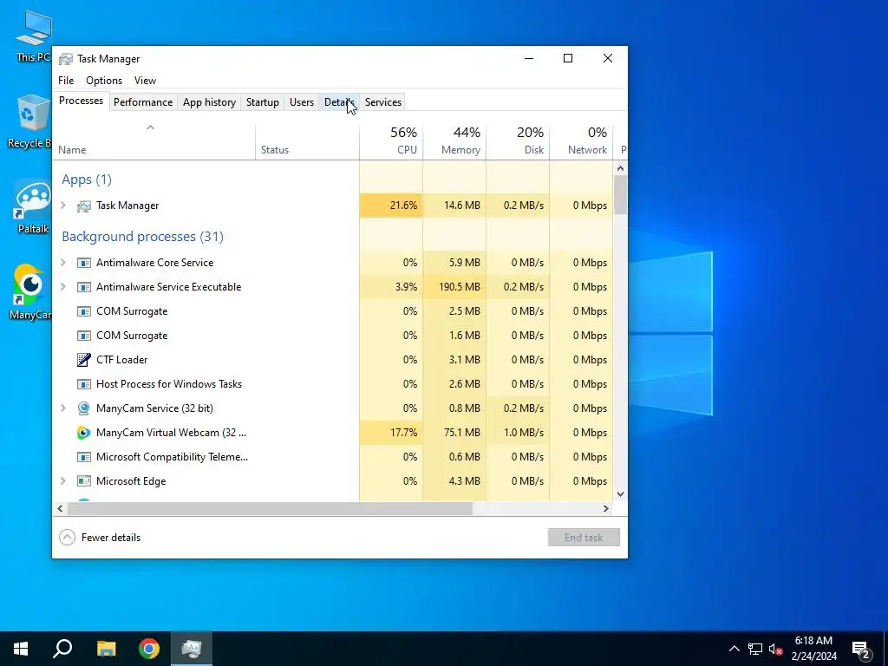Viewport: 888px width, 666px height.
Task: Expand Antimalware Service Executable row
Action: [x=63, y=287]
